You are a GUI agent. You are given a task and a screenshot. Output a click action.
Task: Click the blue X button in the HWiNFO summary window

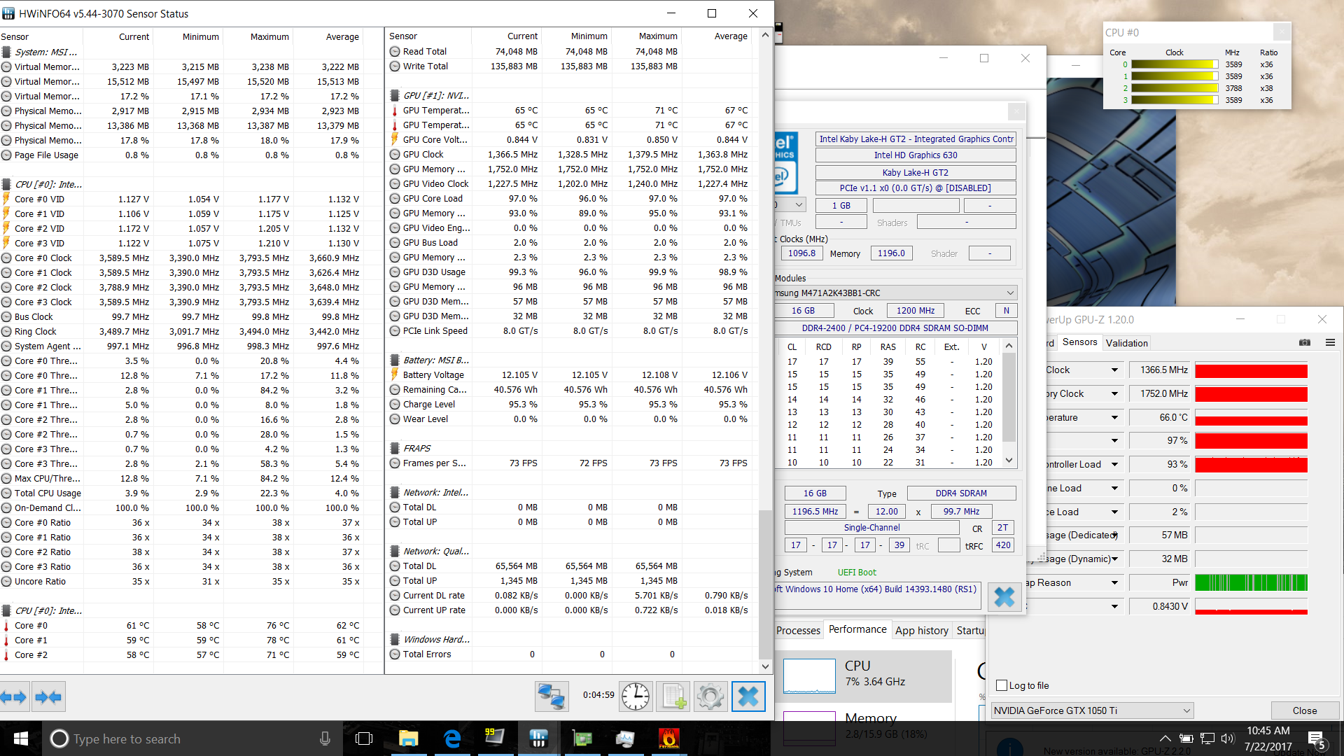pyautogui.click(x=1004, y=596)
